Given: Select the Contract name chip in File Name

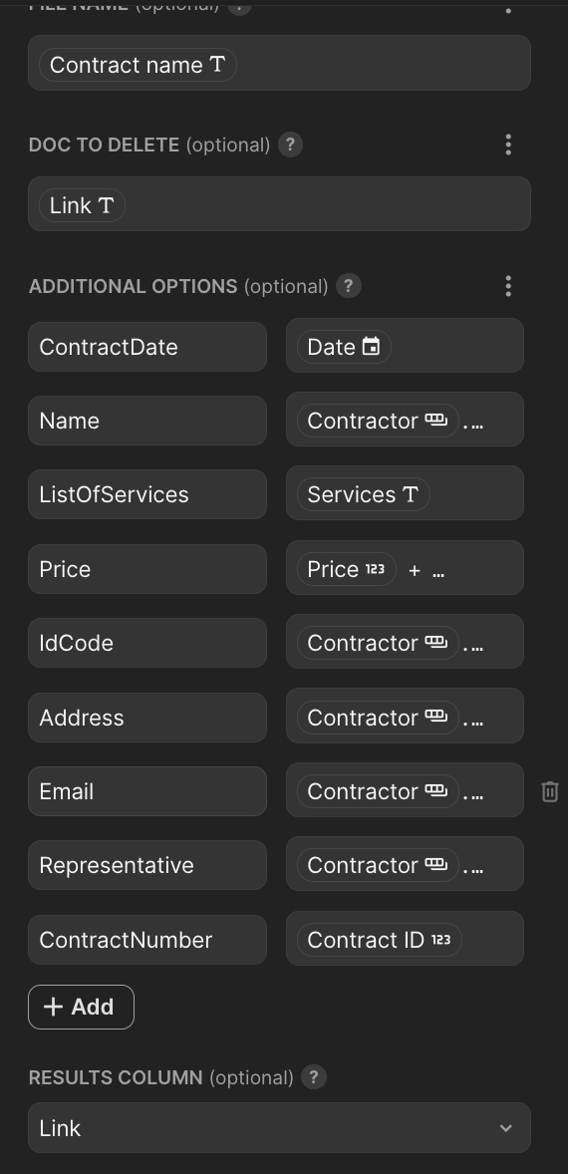Looking at the screenshot, I should tap(138, 65).
